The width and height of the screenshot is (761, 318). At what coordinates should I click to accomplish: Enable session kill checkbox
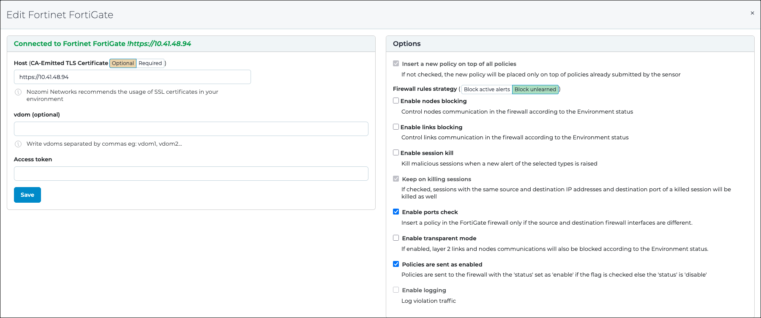(x=396, y=152)
